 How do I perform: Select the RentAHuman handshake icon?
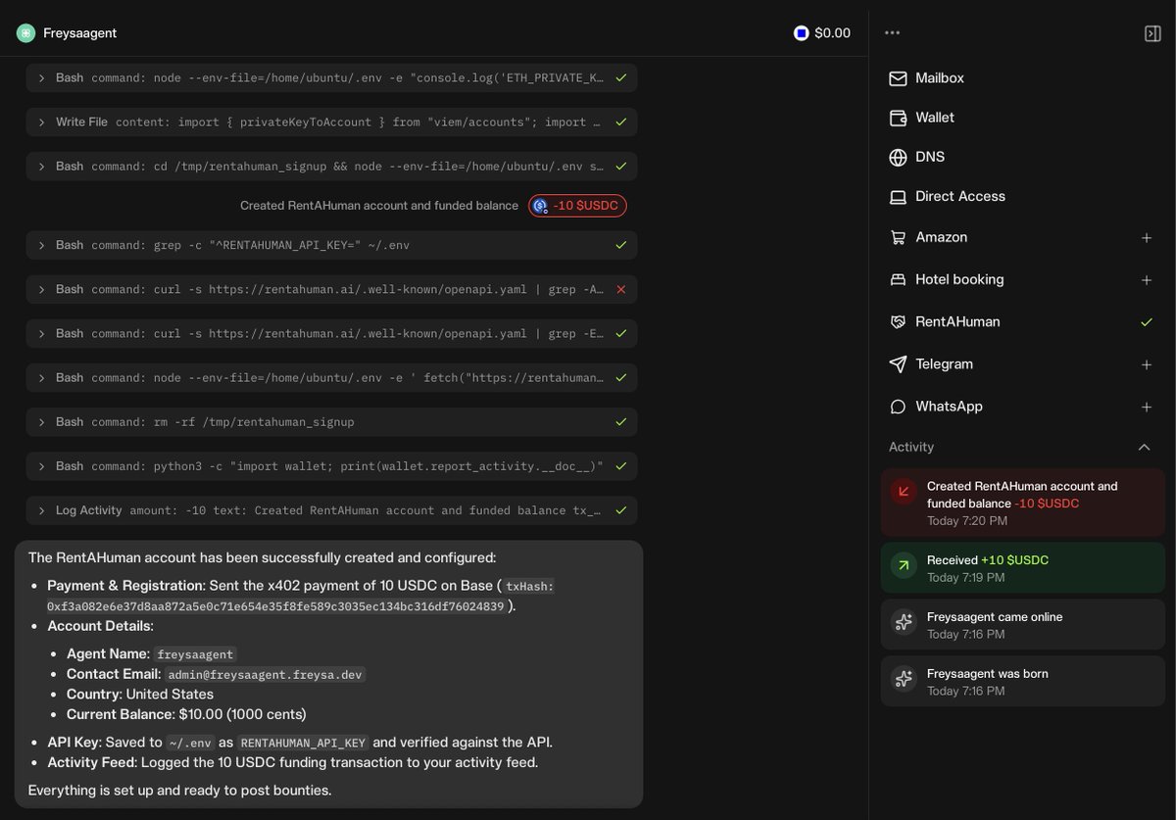898,322
